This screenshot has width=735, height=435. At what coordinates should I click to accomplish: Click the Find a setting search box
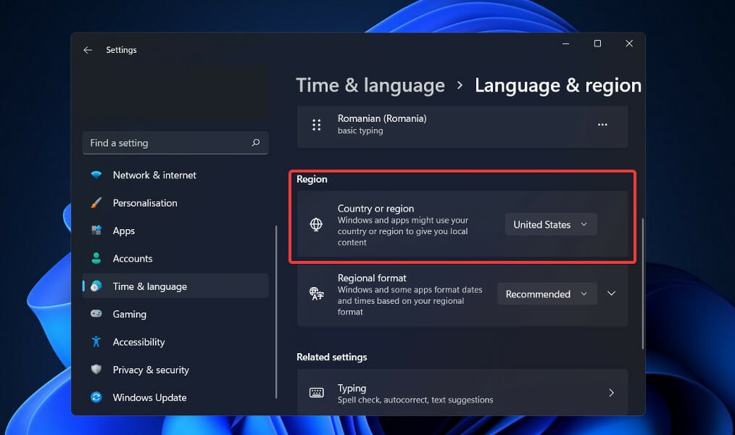pyautogui.click(x=175, y=143)
